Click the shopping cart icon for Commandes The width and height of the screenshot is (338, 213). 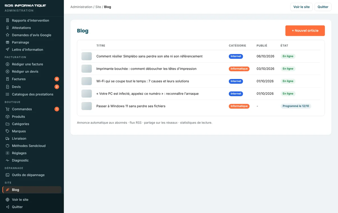8,109
